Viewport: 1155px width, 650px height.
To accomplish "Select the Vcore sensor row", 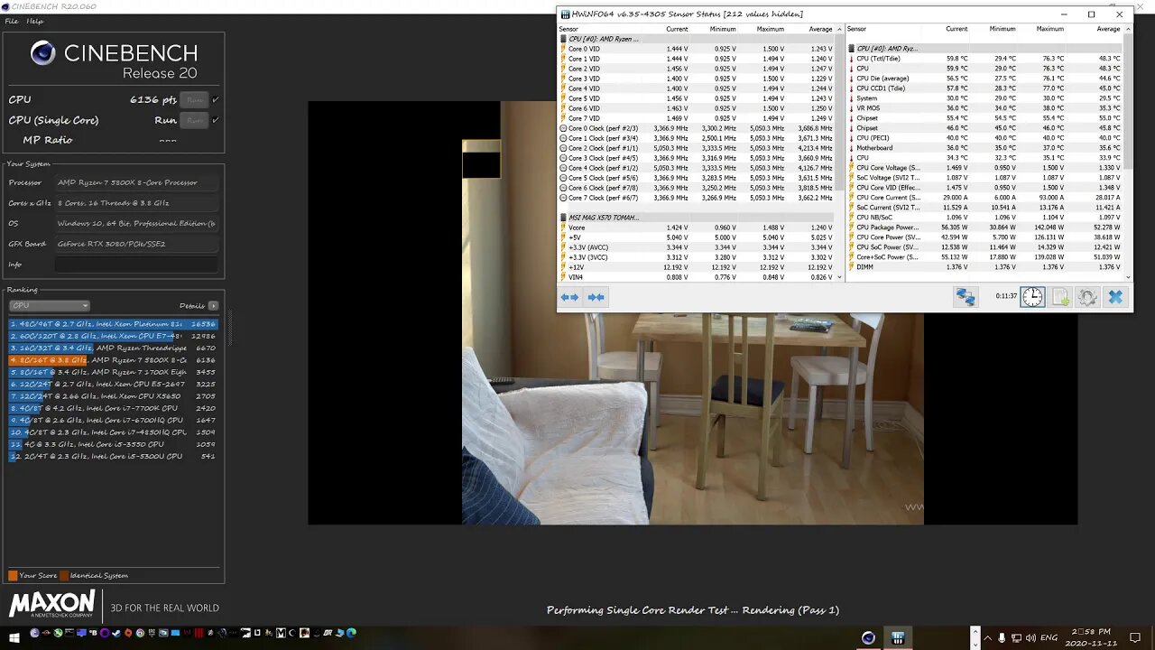I will 697,227.
